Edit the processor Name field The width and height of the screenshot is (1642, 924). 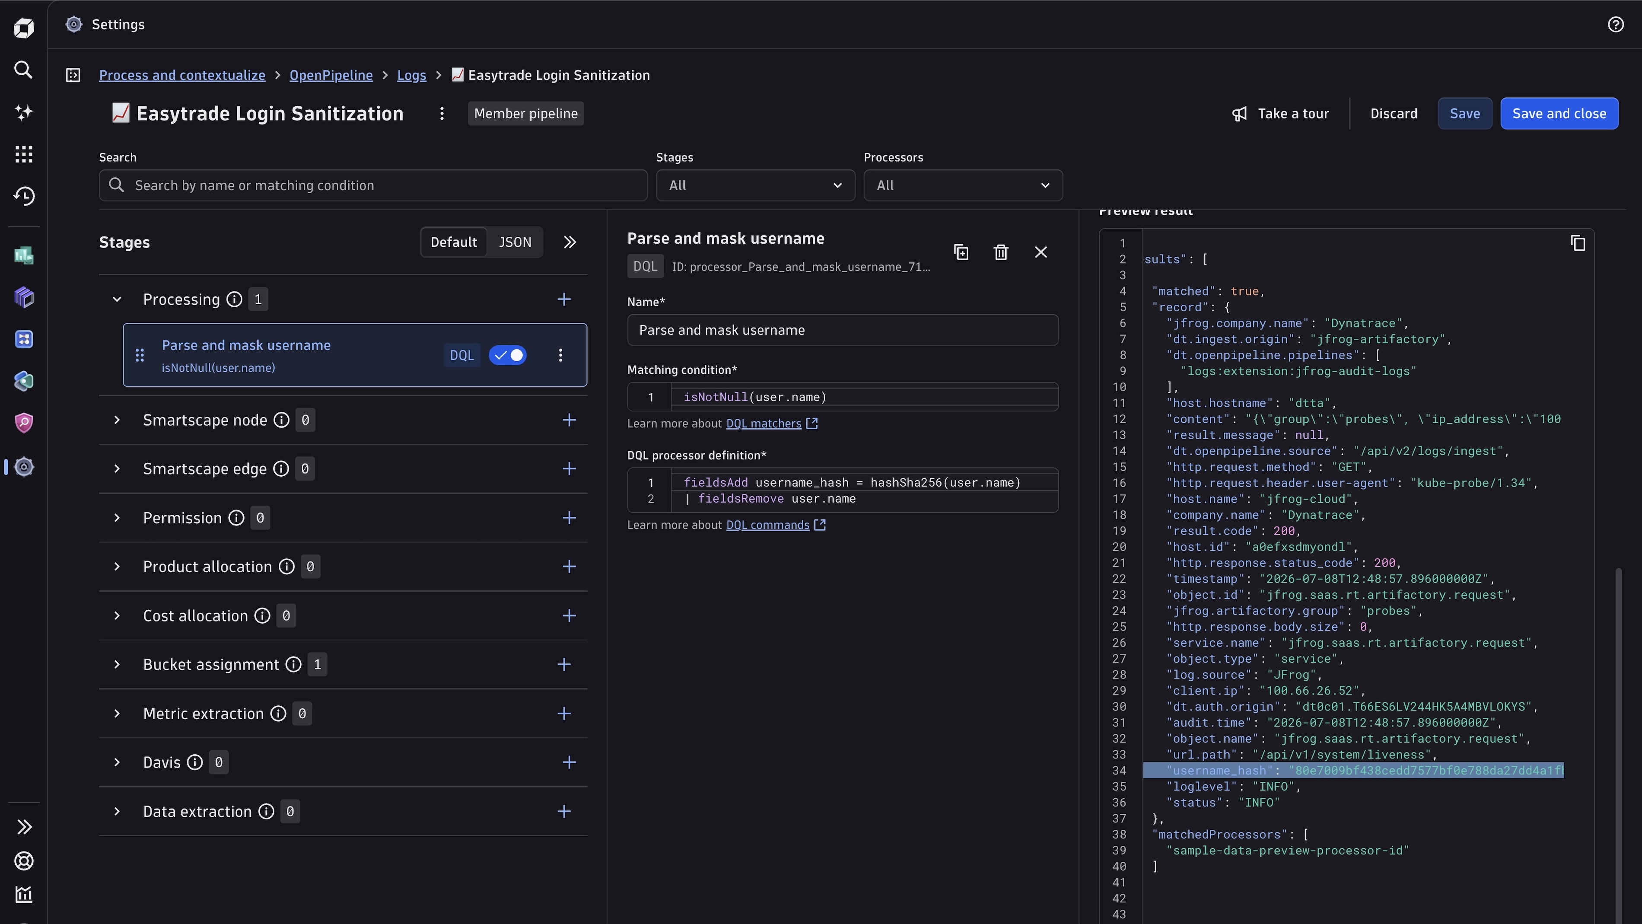pyautogui.click(x=842, y=330)
